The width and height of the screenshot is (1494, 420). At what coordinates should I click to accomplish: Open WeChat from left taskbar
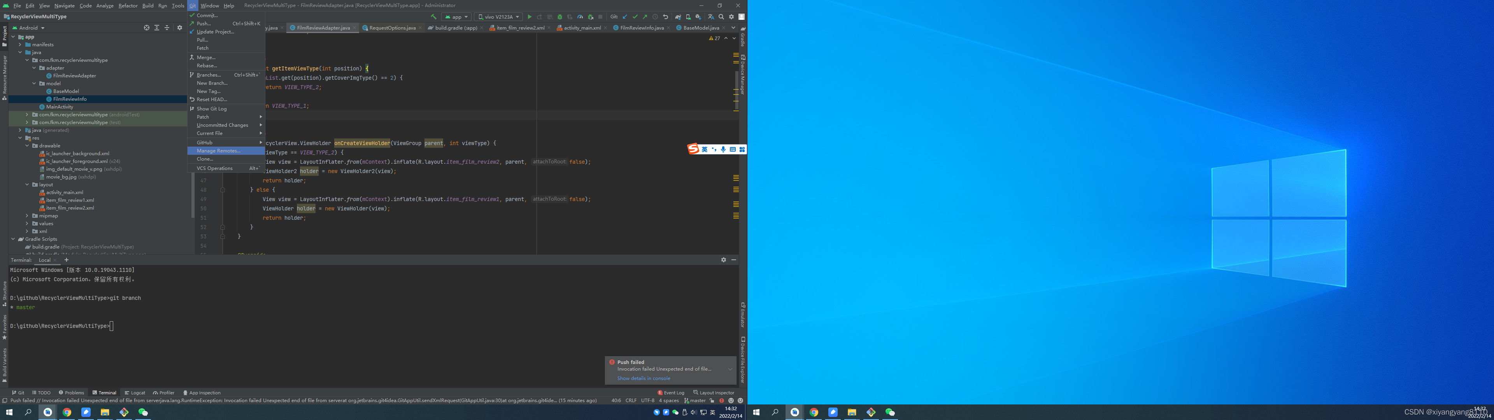pyautogui.click(x=143, y=412)
